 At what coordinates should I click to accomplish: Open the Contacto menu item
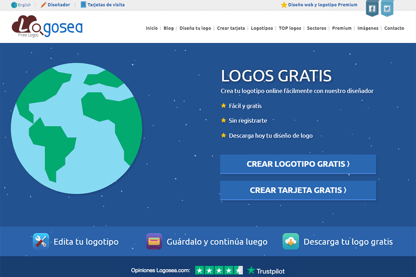394,28
